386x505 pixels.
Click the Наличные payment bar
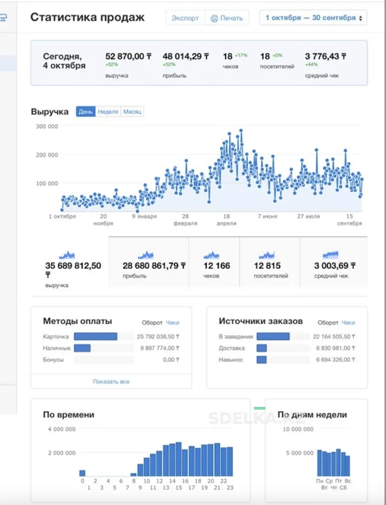(82, 348)
